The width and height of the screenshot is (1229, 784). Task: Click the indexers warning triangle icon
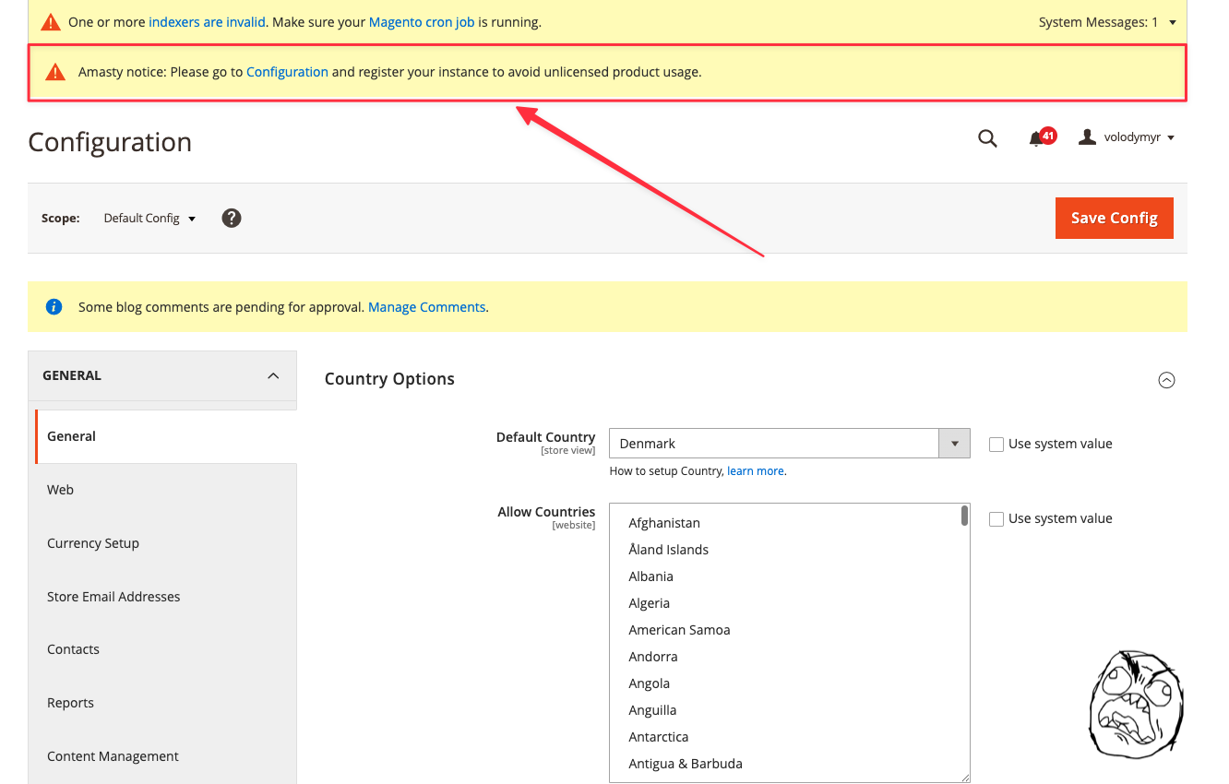(x=50, y=22)
